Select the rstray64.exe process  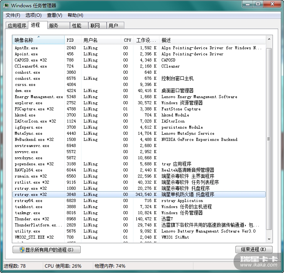(x=139, y=200)
